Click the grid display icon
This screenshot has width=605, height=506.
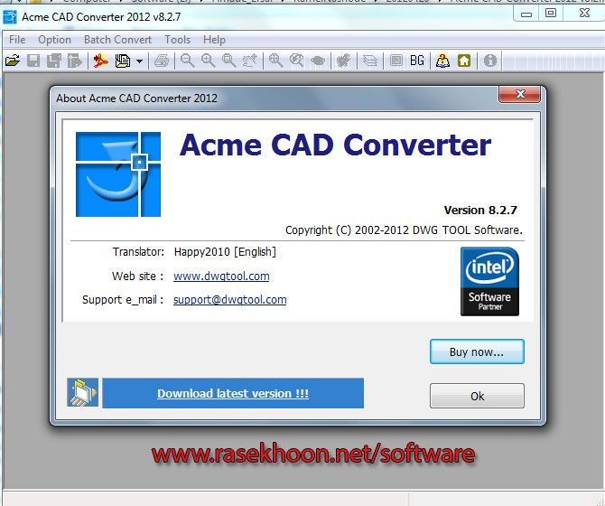(x=396, y=61)
